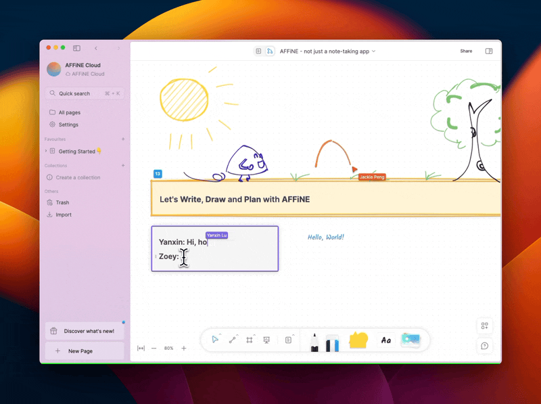Viewport: 541px width, 404px height.
Task: Select the green tree drawing
Action: (x=466, y=129)
